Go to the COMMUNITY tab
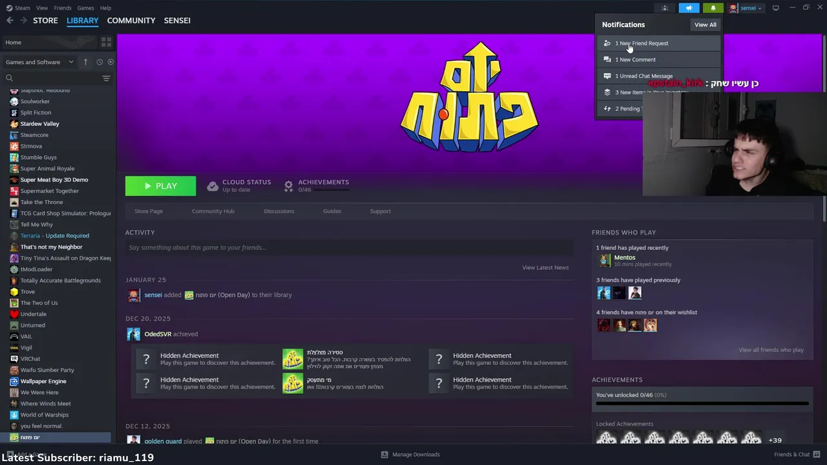The height and width of the screenshot is (465, 827). click(x=131, y=21)
